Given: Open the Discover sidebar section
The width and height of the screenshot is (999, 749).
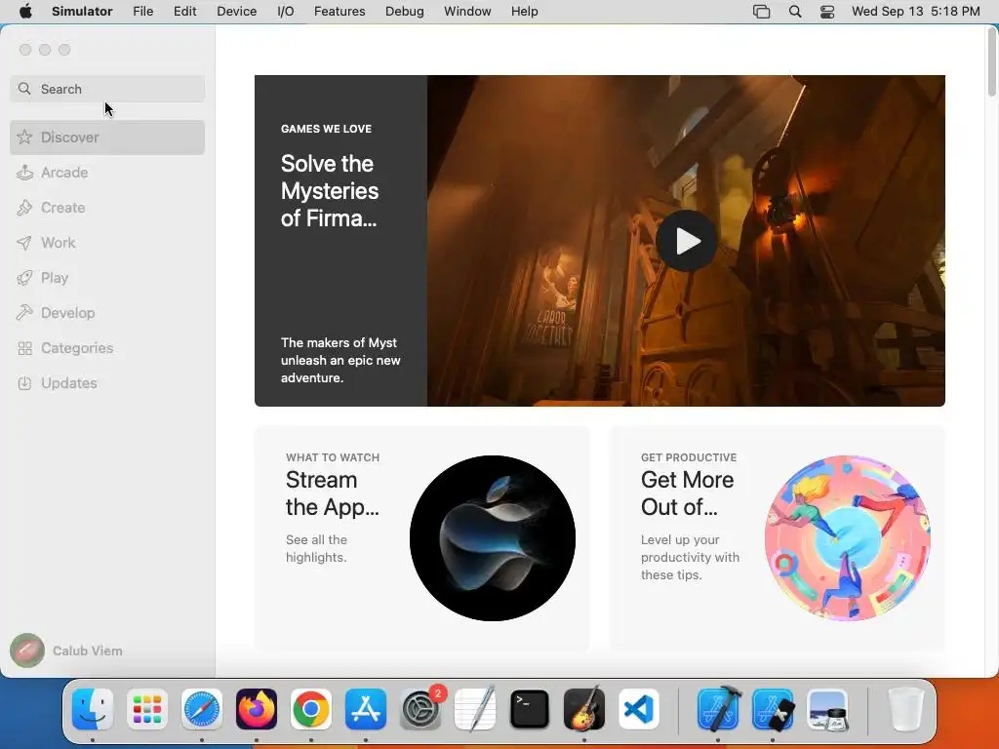Looking at the screenshot, I should pyautogui.click(x=107, y=138).
